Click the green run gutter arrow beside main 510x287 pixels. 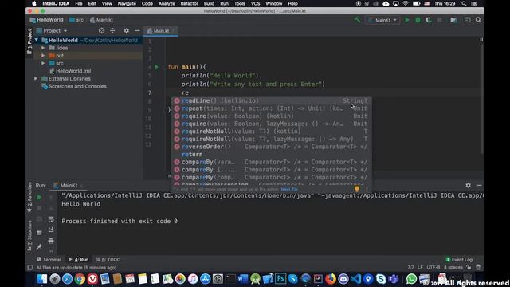coord(157,67)
